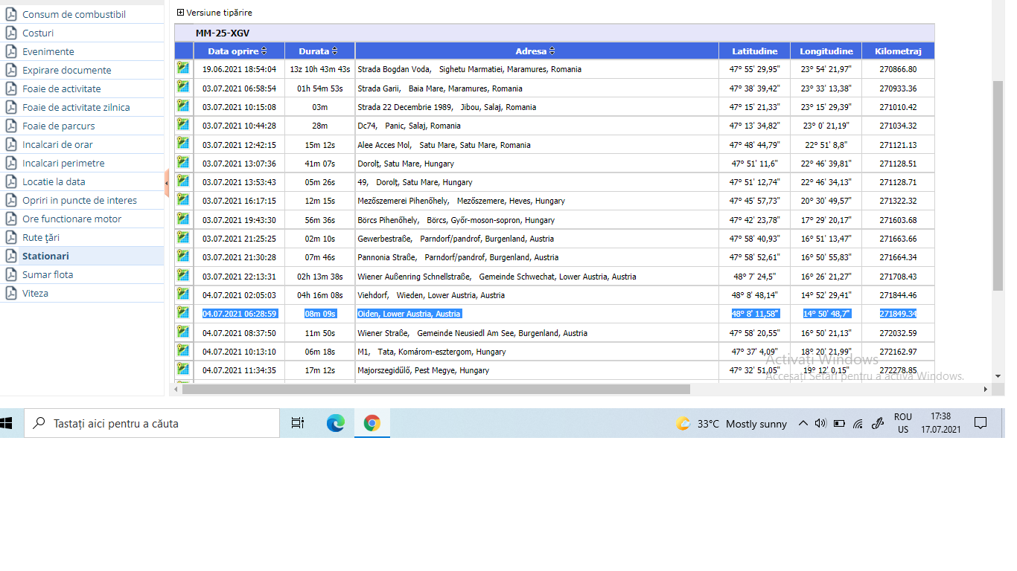Expand the Versiune tipărire section
1017x571 pixels.
(x=180, y=13)
